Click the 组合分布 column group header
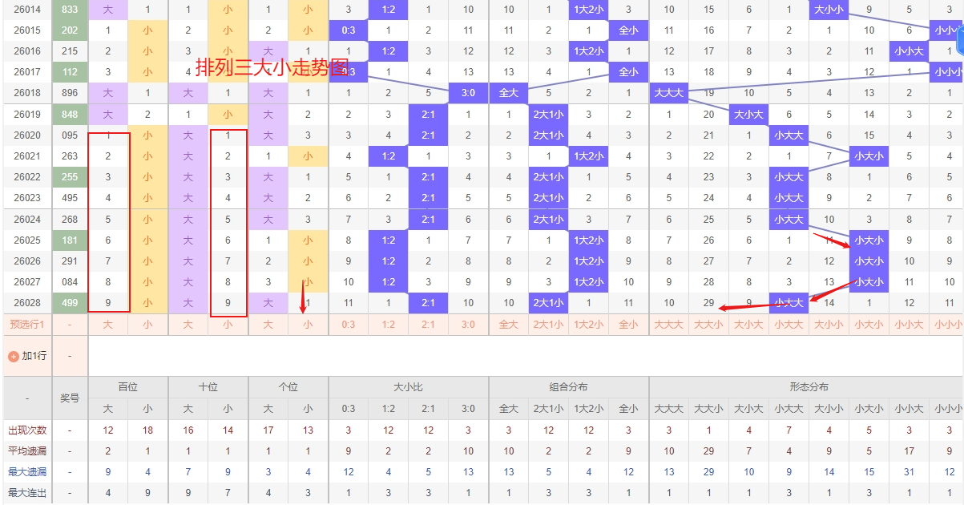The height and width of the screenshot is (505, 964). point(568,387)
